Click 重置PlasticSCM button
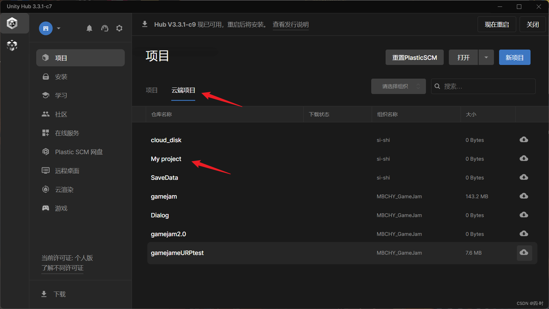549x309 pixels. [414, 57]
